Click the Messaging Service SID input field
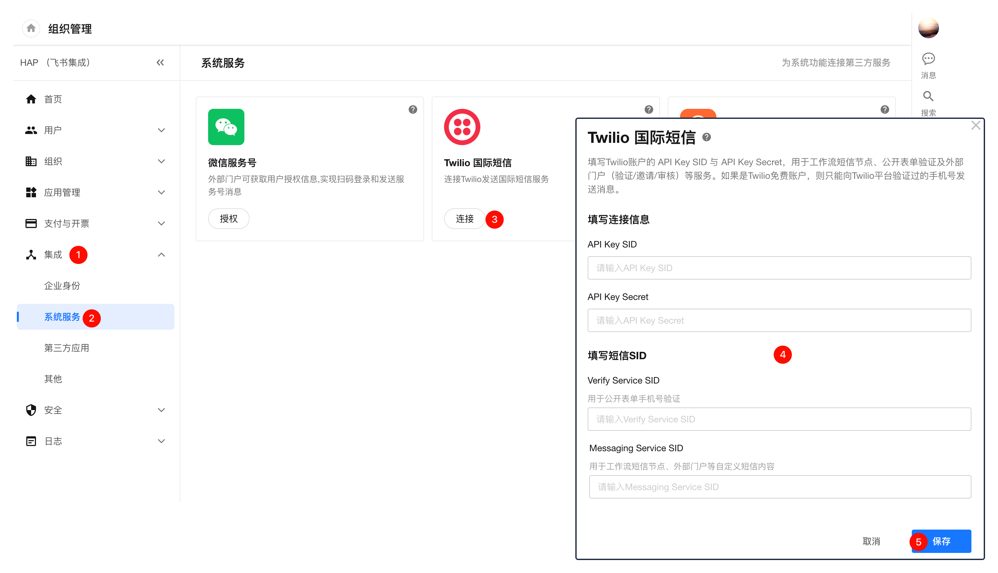The image size is (998, 573). [780, 487]
